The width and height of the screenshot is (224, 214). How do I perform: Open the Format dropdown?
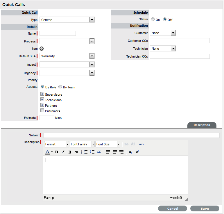(x=57, y=144)
